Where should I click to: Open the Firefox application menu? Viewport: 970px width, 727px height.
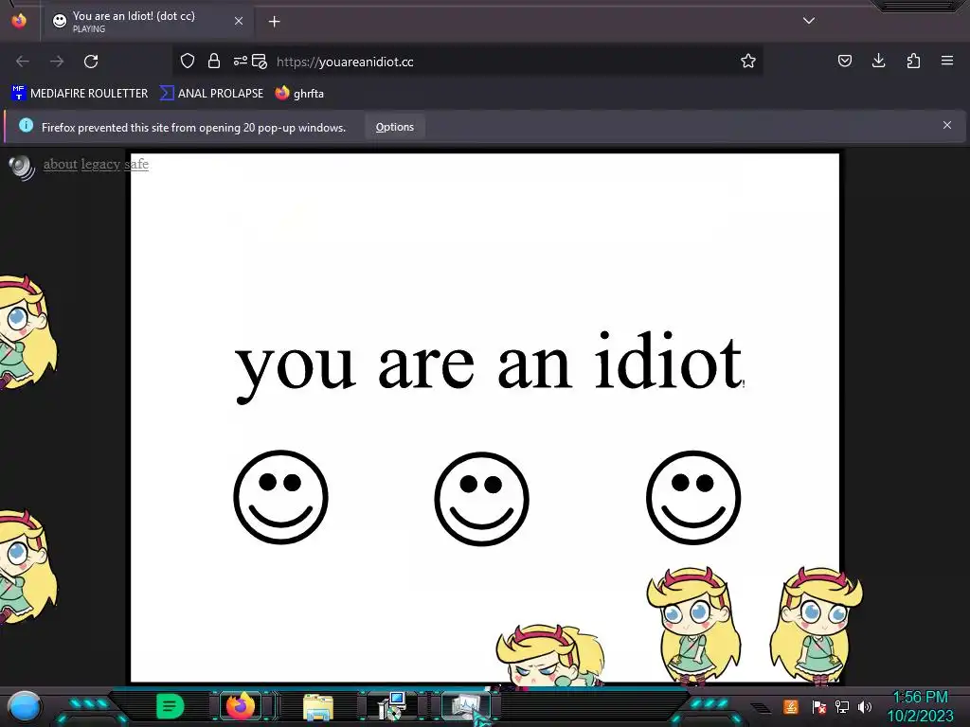(947, 62)
